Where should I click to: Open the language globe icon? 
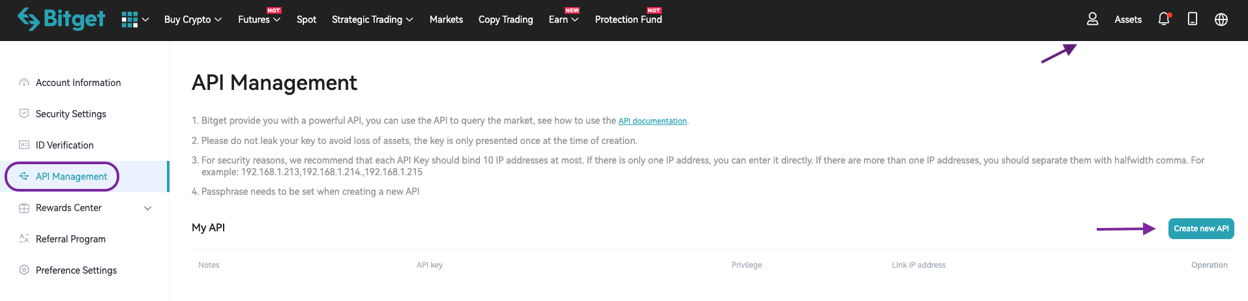pos(1221,20)
